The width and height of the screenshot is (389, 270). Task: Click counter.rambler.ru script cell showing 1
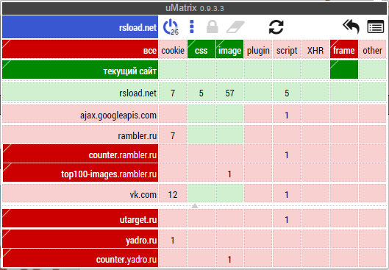coord(287,154)
